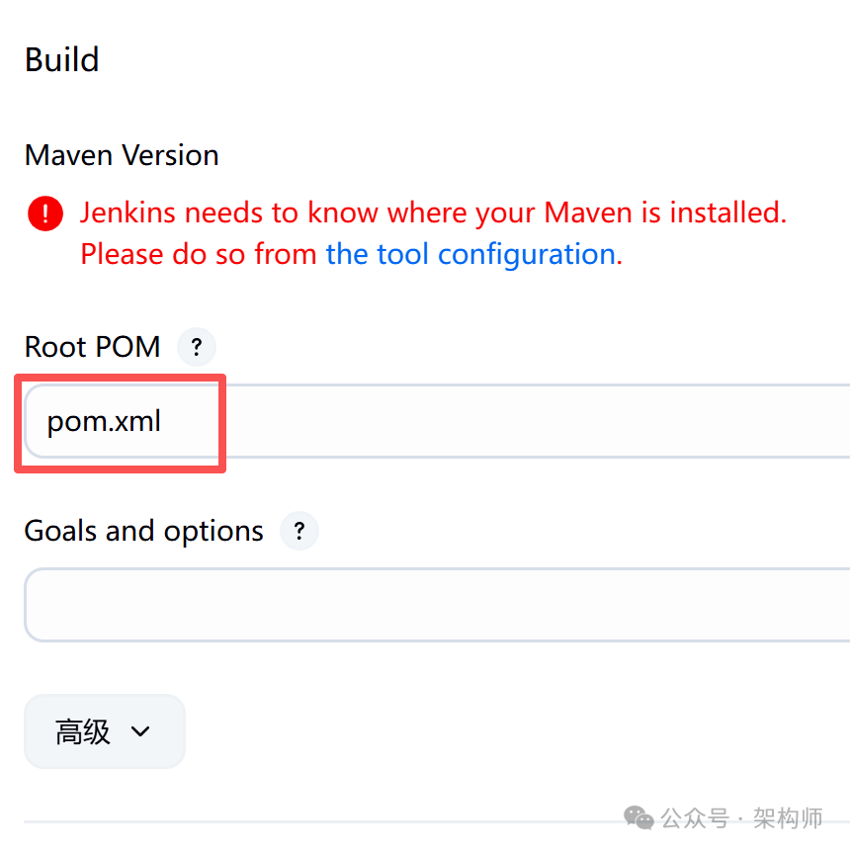The height and width of the screenshot is (852, 850).
Task: Click the Maven Version label
Action: pos(122,155)
